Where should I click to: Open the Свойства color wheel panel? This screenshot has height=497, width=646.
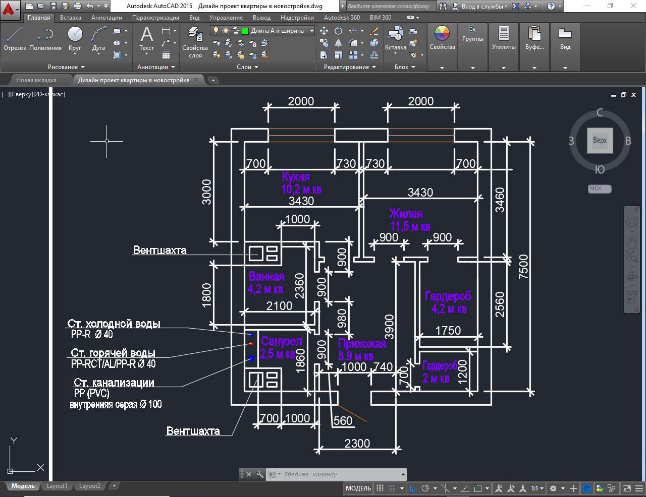point(442,38)
